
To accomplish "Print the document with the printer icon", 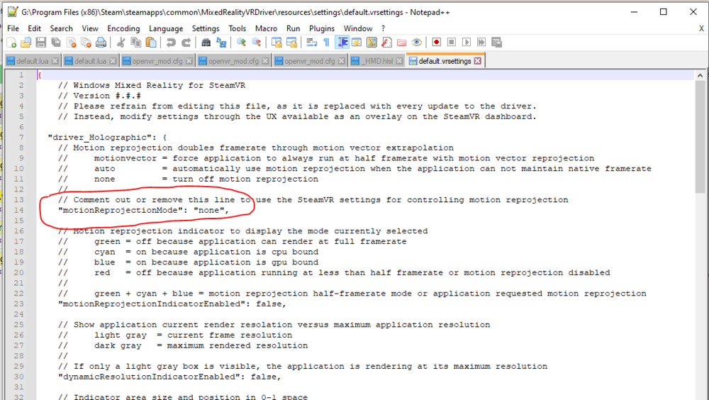I will (x=101, y=43).
